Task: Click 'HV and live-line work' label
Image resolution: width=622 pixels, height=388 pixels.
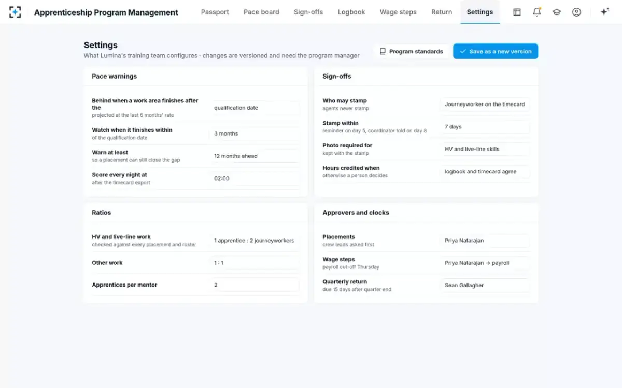Action: pyautogui.click(x=121, y=237)
